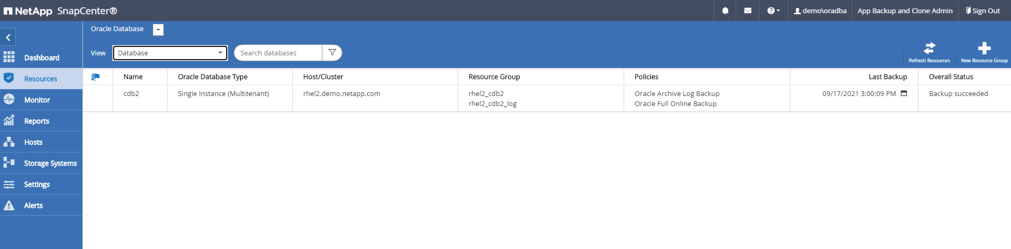Image resolution: width=1011 pixels, height=249 pixels.
Task: Click the Hosts hierarchy icon
Action: point(9,141)
